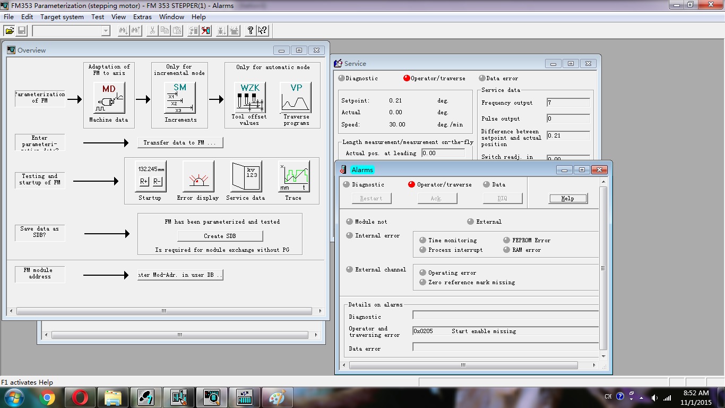Viewport: 725px width, 408px height.
Task: Open the Target system menu
Action: pyautogui.click(x=62, y=17)
